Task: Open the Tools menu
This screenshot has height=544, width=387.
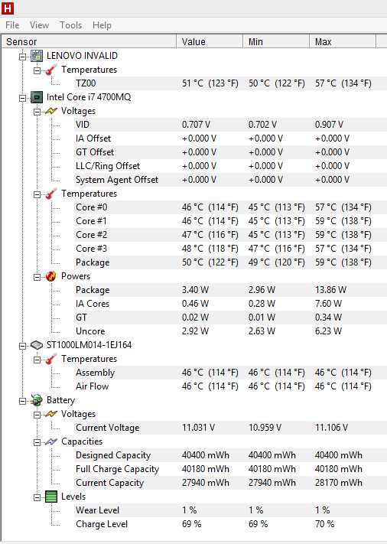Action: click(x=70, y=25)
